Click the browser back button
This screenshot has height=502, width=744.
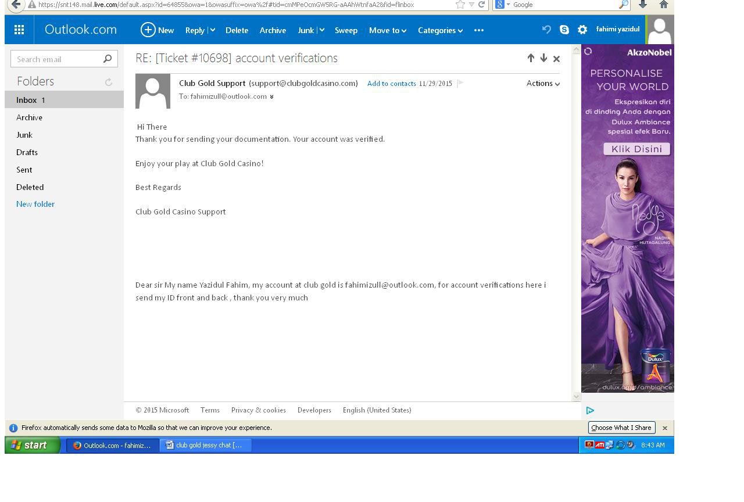pos(16,5)
